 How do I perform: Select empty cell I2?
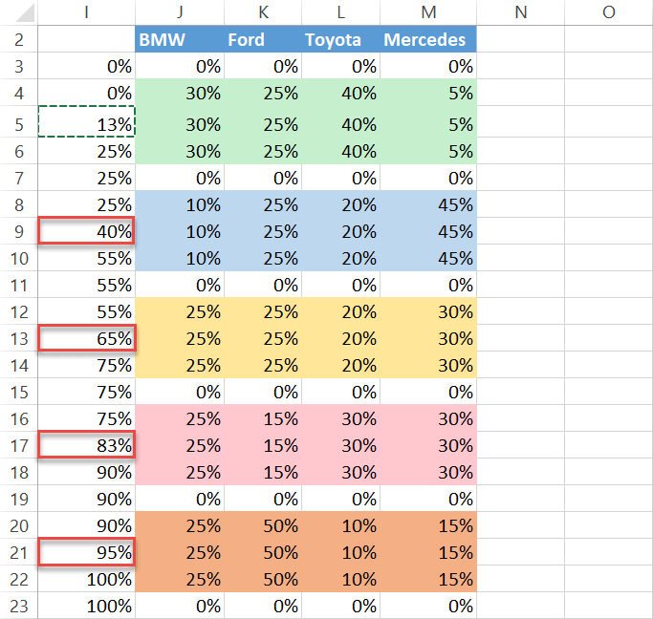86,39
